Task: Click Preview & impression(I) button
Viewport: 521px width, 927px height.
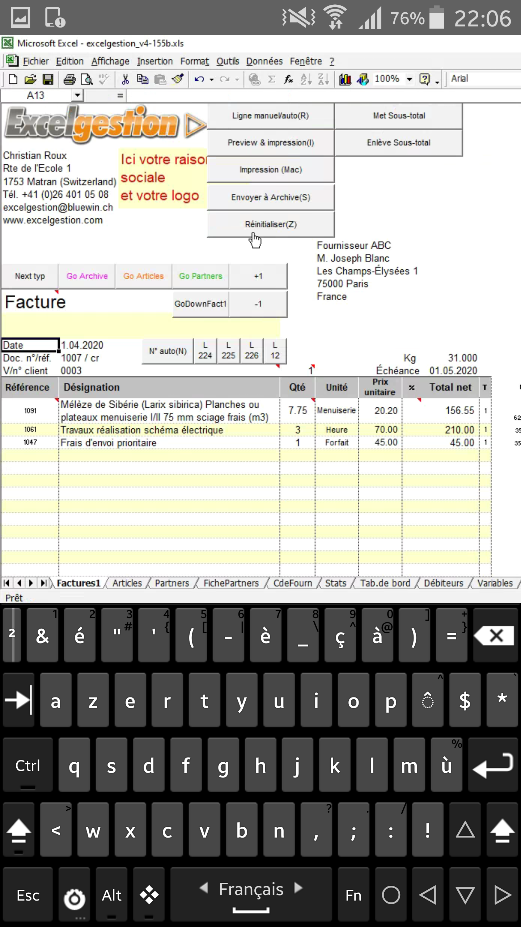Action: tap(271, 143)
